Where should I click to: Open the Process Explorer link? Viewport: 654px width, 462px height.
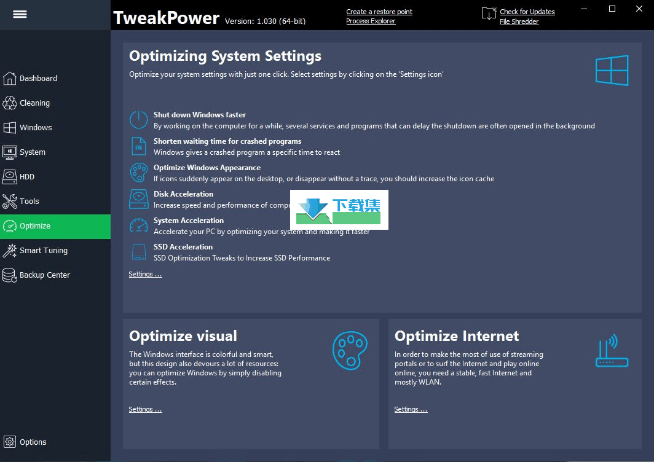click(x=371, y=21)
